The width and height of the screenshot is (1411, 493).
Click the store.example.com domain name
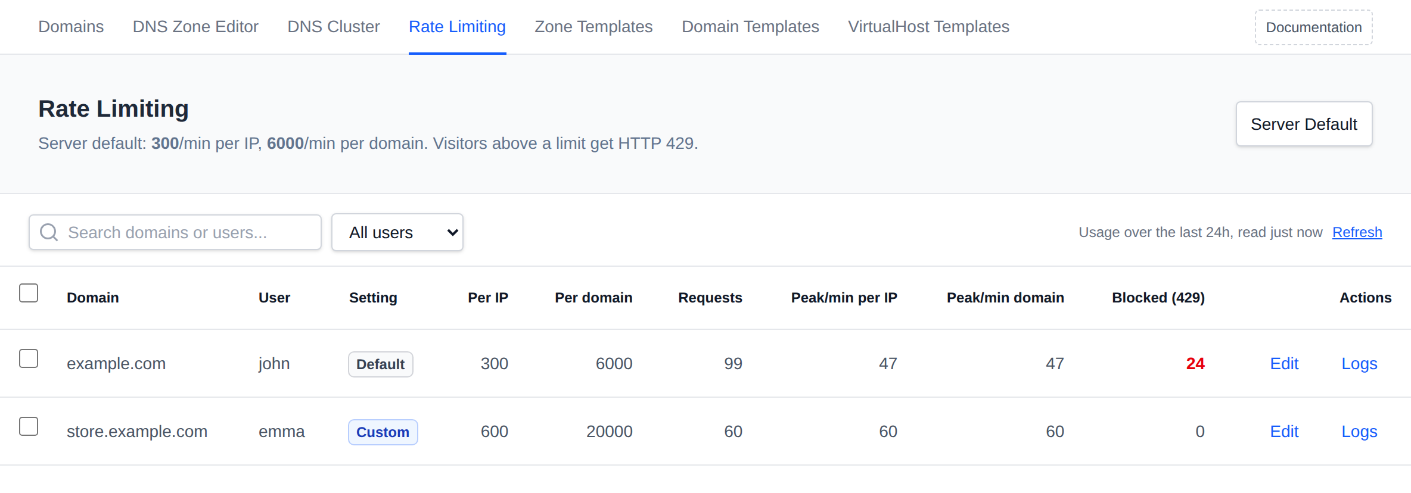(x=137, y=432)
